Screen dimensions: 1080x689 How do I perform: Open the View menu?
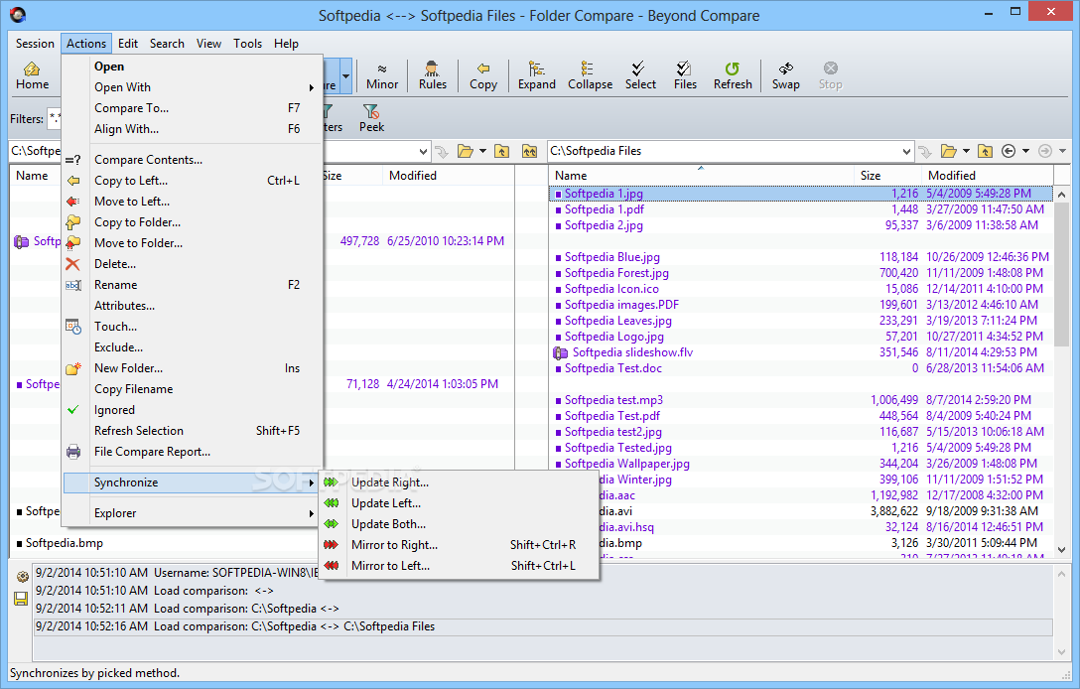coord(208,44)
